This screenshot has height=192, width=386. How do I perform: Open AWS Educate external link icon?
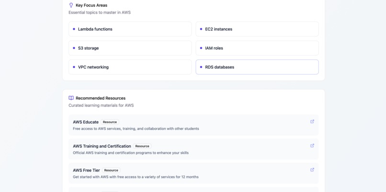312,121
